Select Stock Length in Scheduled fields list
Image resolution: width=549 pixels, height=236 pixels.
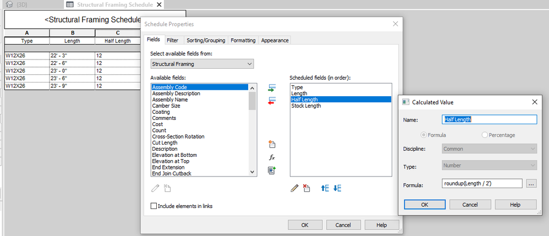click(x=341, y=106)
